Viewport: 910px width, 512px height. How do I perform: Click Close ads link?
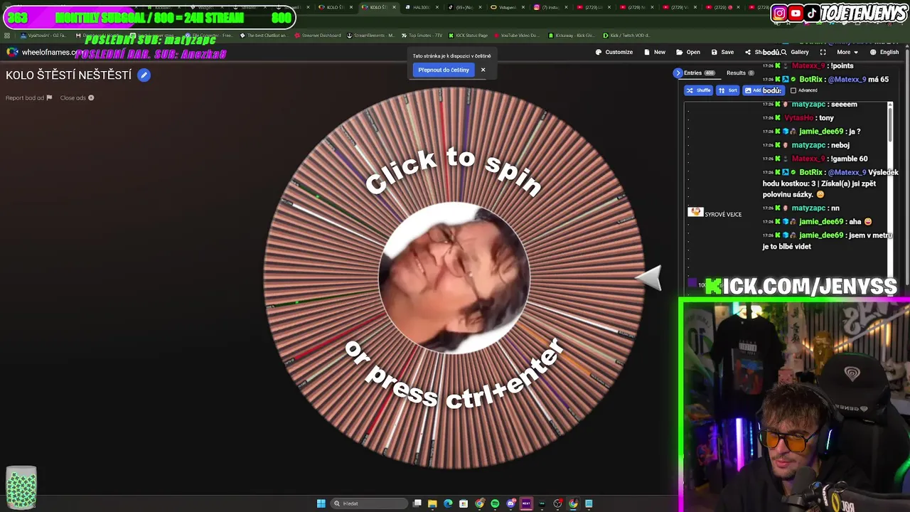(77, 98)
